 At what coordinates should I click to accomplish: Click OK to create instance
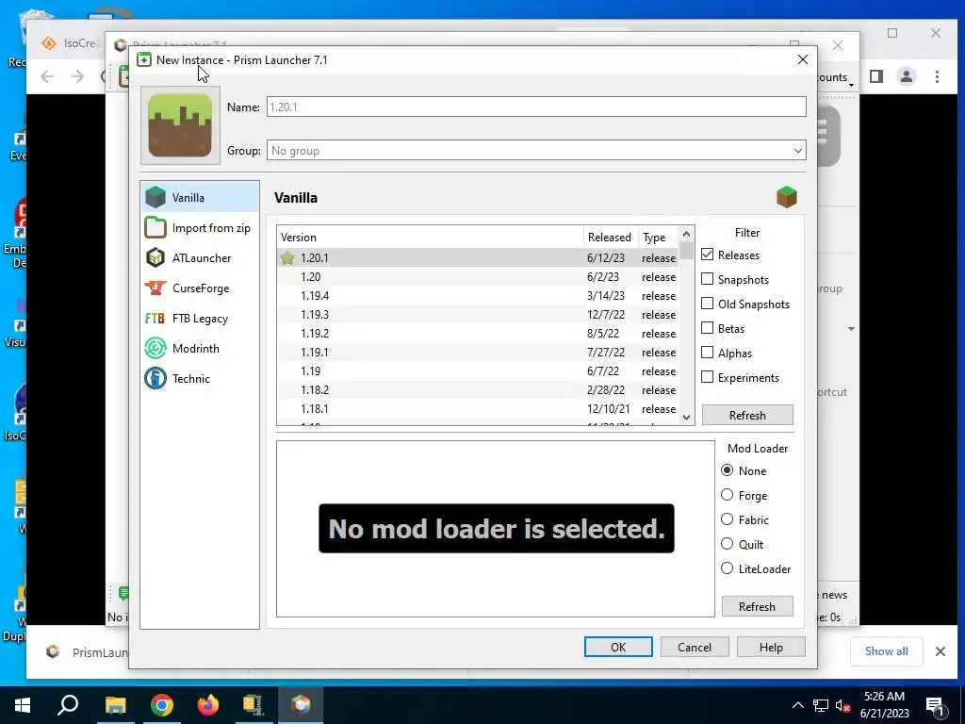(x=618, y=647)
